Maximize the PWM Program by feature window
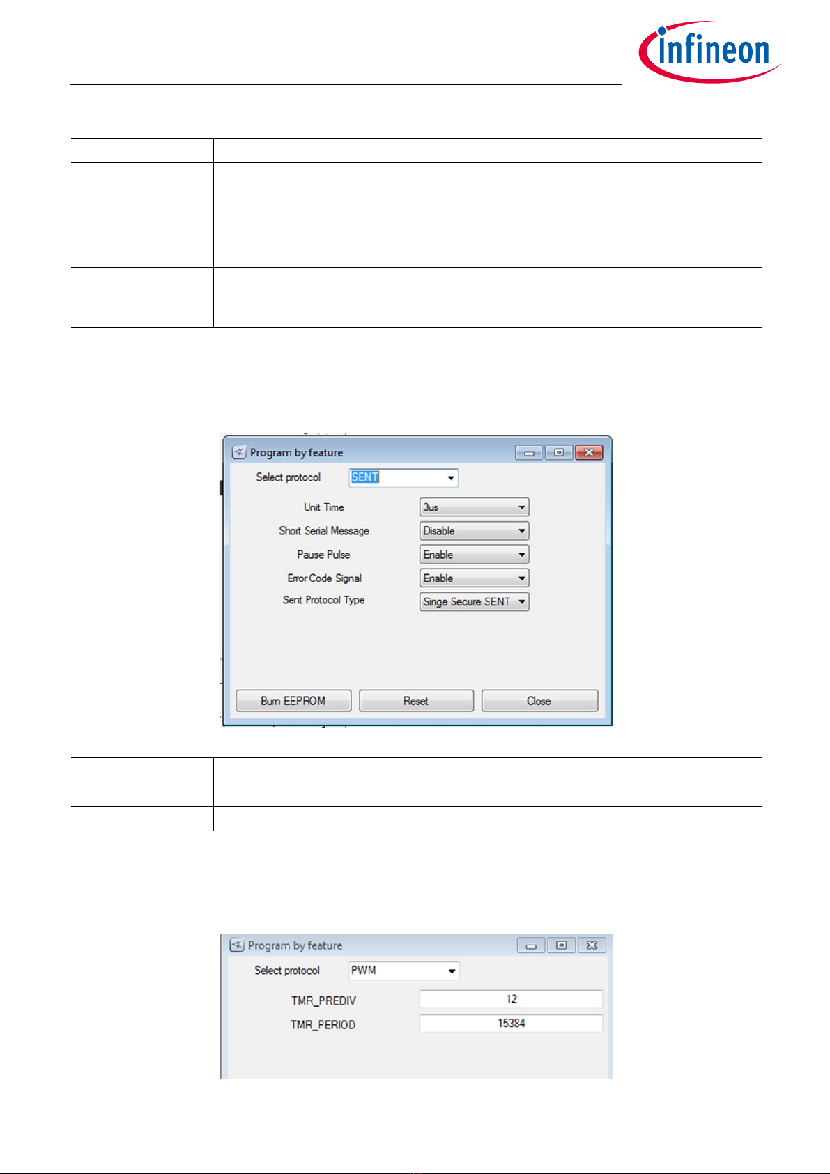Viewport: 830px width, 1174px height. click(x=561, y=945)
